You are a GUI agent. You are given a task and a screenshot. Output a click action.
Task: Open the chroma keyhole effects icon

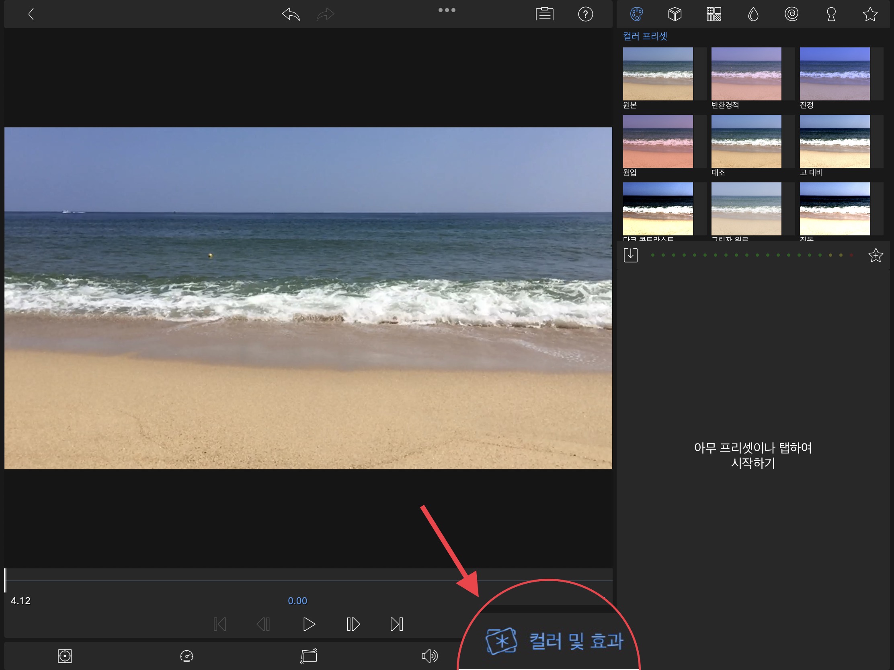point(831,14)
